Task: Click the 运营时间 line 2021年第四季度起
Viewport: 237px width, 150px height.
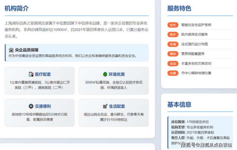Action: (192, 132)
